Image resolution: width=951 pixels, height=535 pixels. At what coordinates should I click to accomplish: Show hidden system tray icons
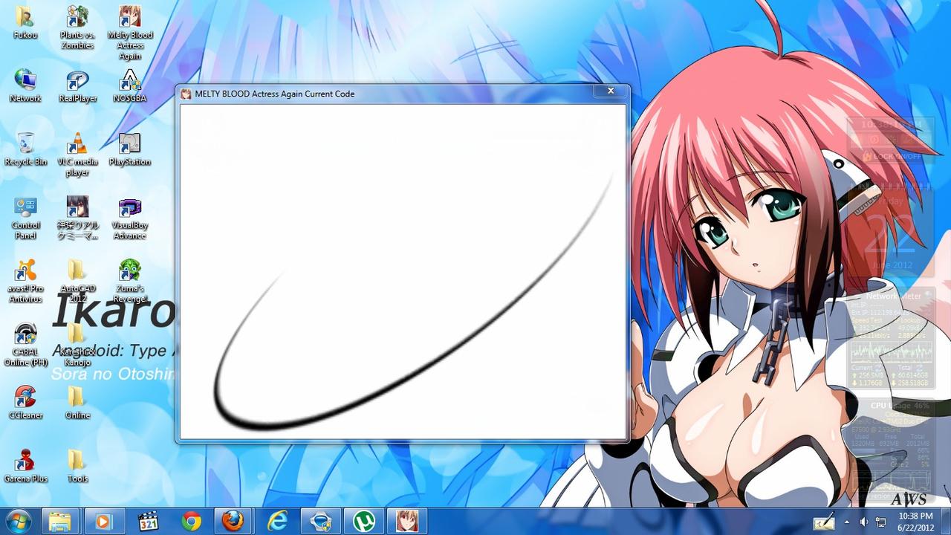(847, 522)
